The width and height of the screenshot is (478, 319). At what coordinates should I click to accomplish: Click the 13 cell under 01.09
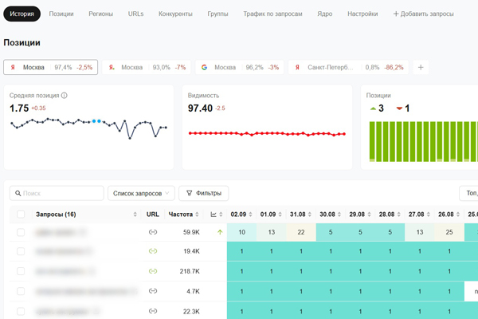(272, 232)
